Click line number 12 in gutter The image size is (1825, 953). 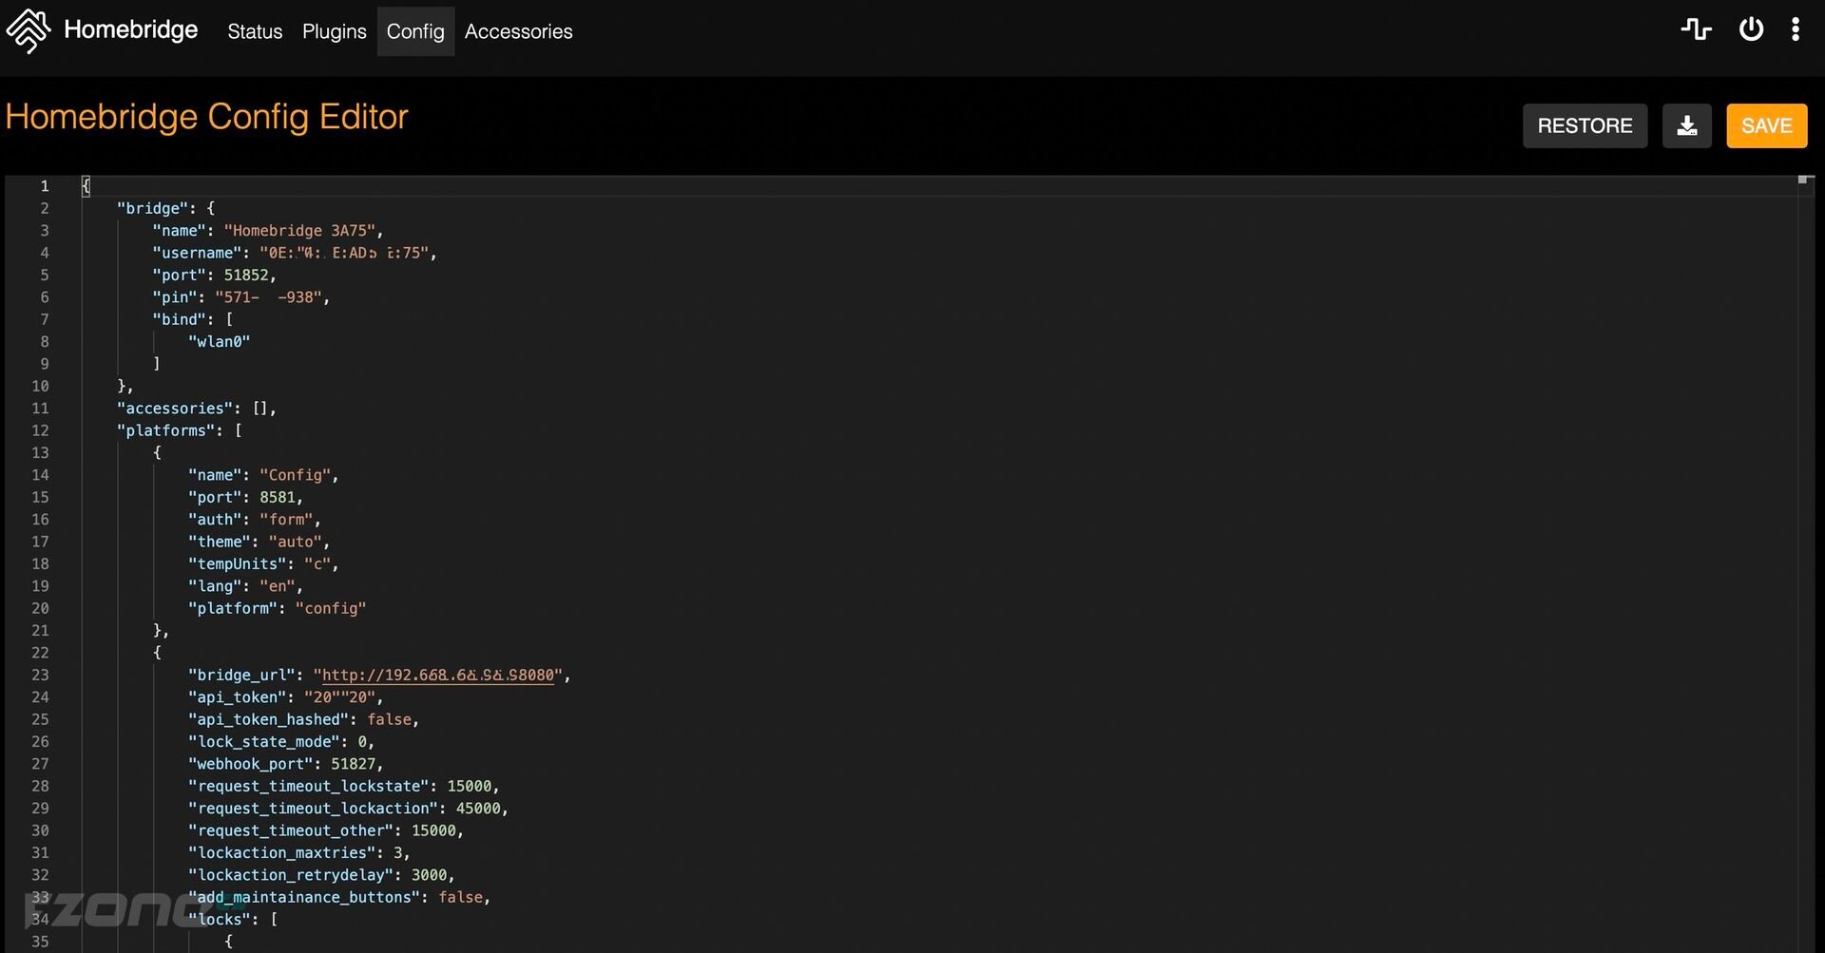(x=40, y=430)
